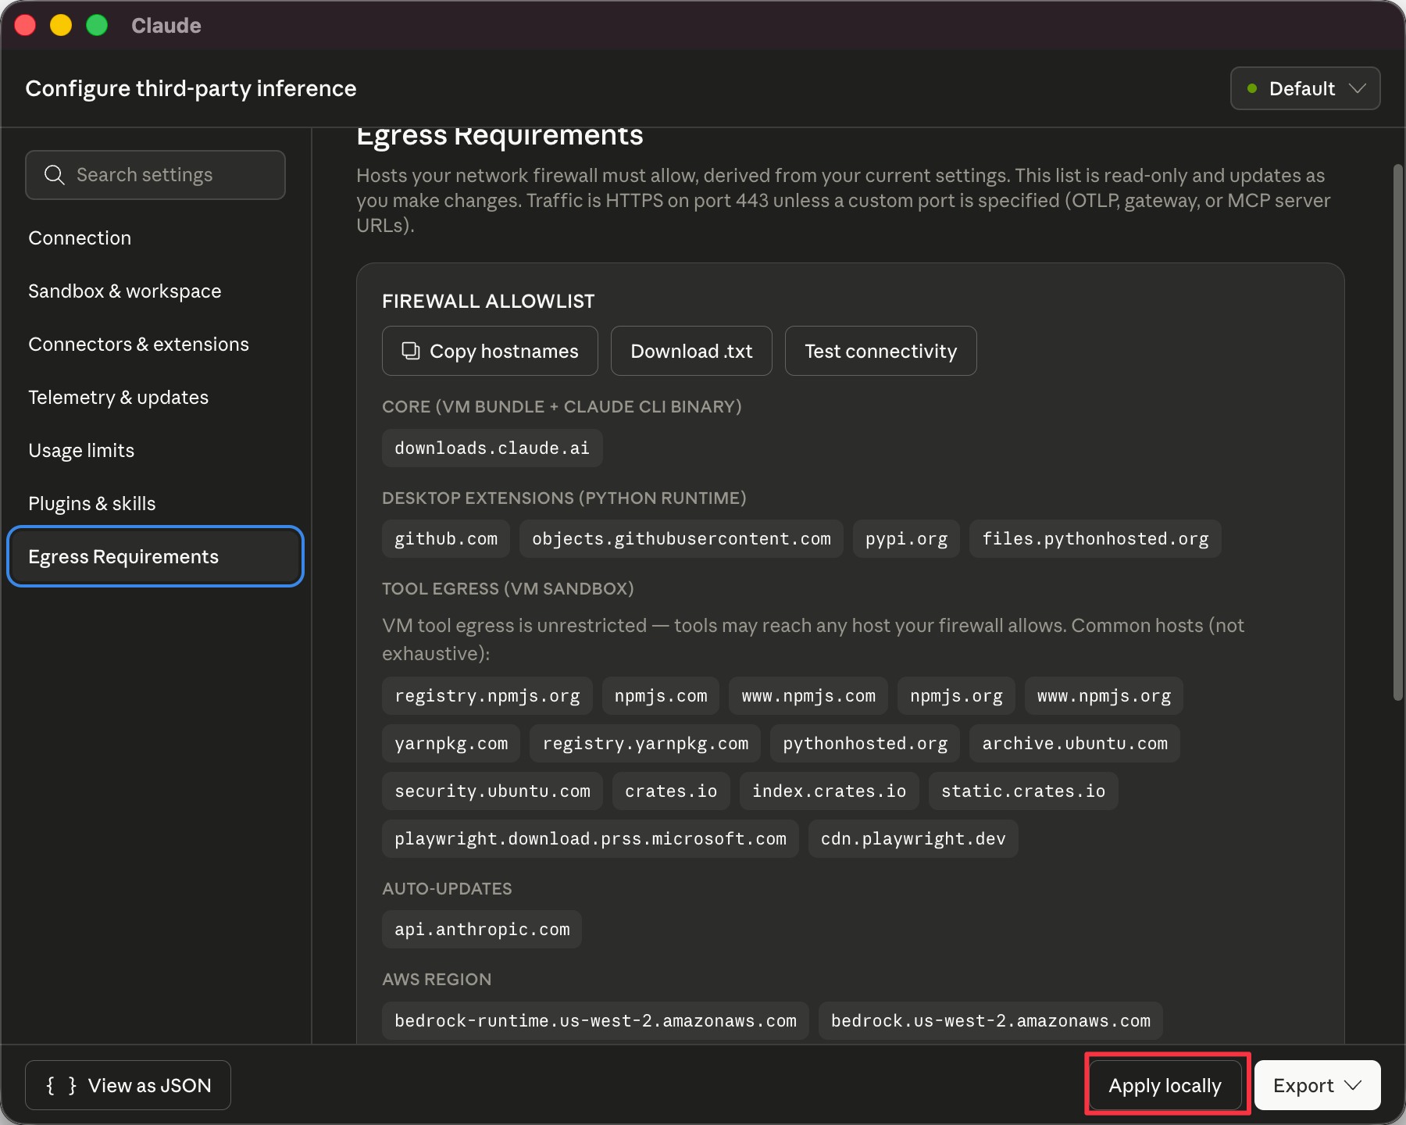Screen dimensions: 1406x1125
Task: Click the copy icon on Copy hostnames
Action: click(411, 351)
